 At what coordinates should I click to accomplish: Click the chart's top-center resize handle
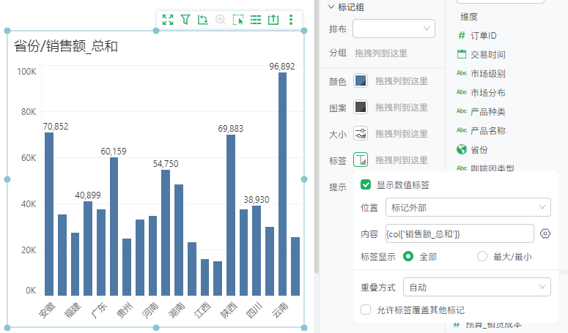156,31
